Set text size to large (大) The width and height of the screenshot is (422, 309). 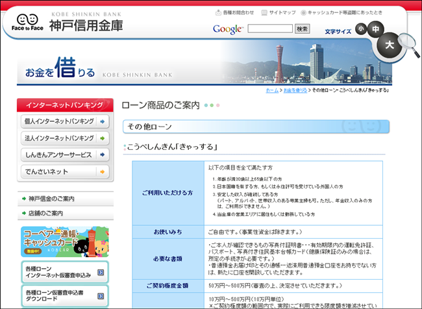point(389,45)
